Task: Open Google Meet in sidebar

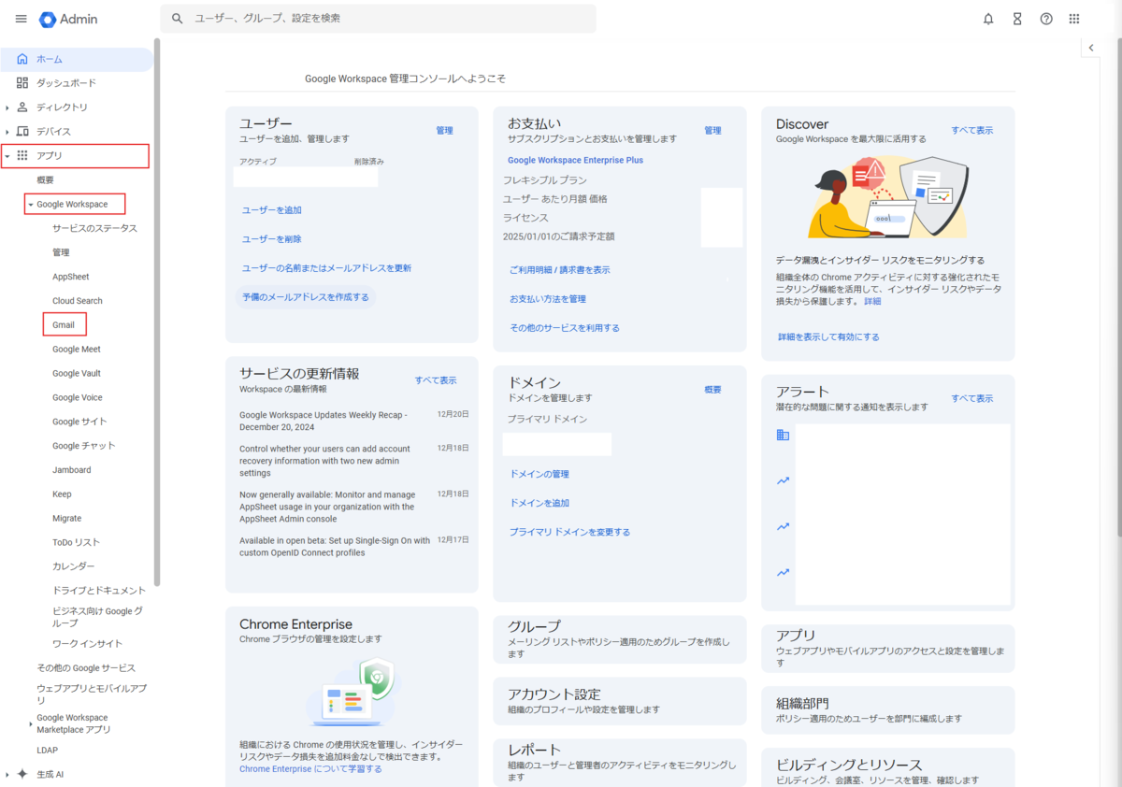Action: pos(77,350)
